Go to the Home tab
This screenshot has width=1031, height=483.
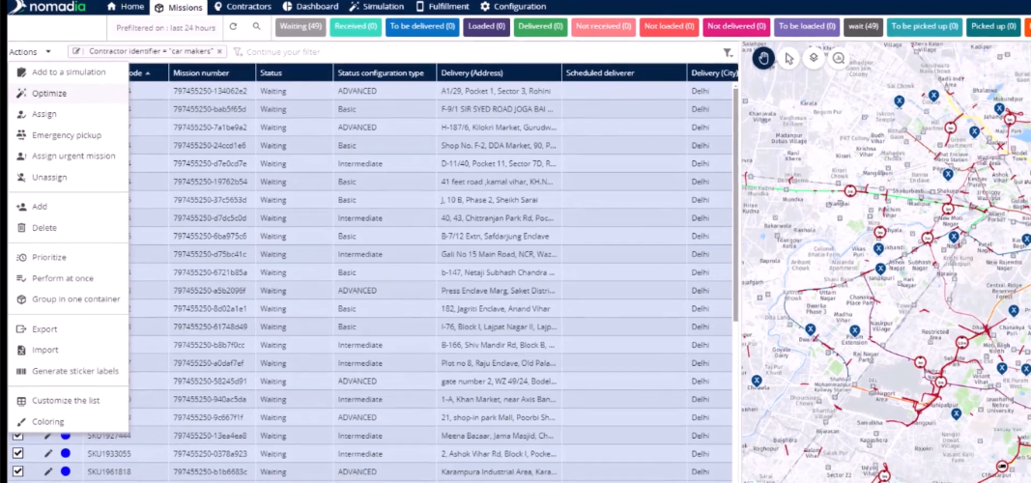coord(125,7)
